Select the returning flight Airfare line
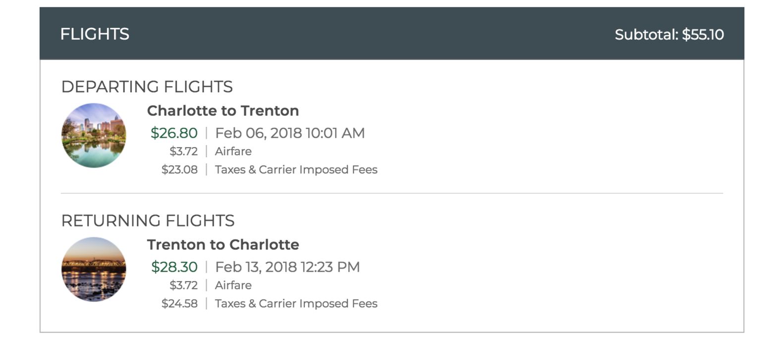784x345 pixels. click(x=233, y=285)
